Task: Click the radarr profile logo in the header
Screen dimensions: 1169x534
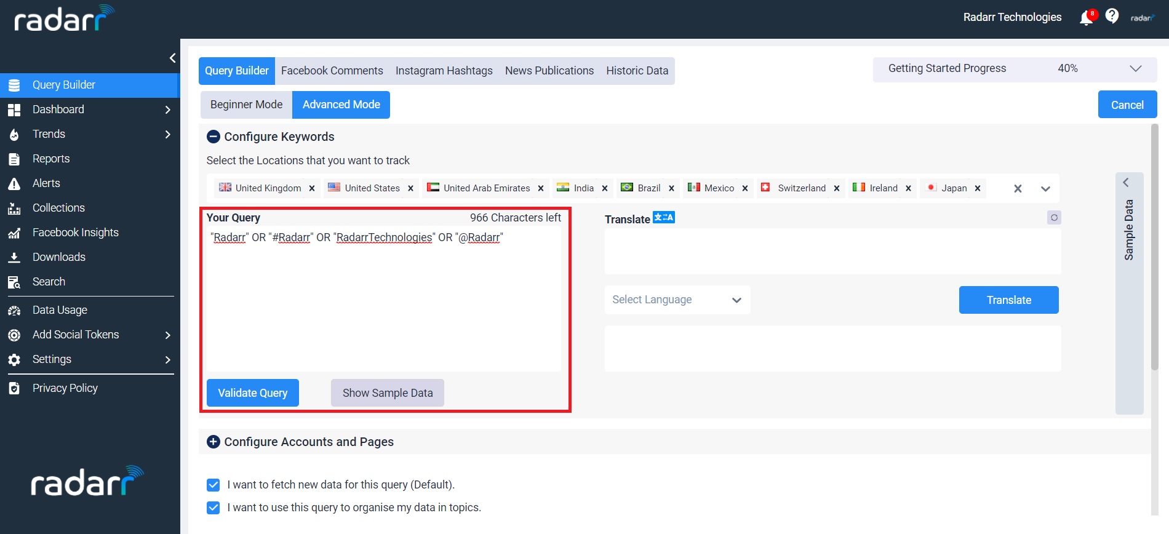Action: [1143, 18]
